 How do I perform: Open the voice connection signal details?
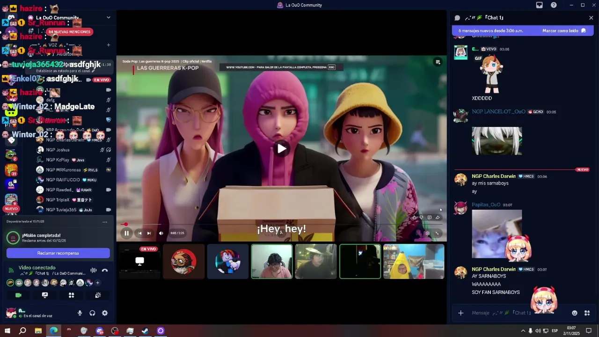click(x=11, y=270)
